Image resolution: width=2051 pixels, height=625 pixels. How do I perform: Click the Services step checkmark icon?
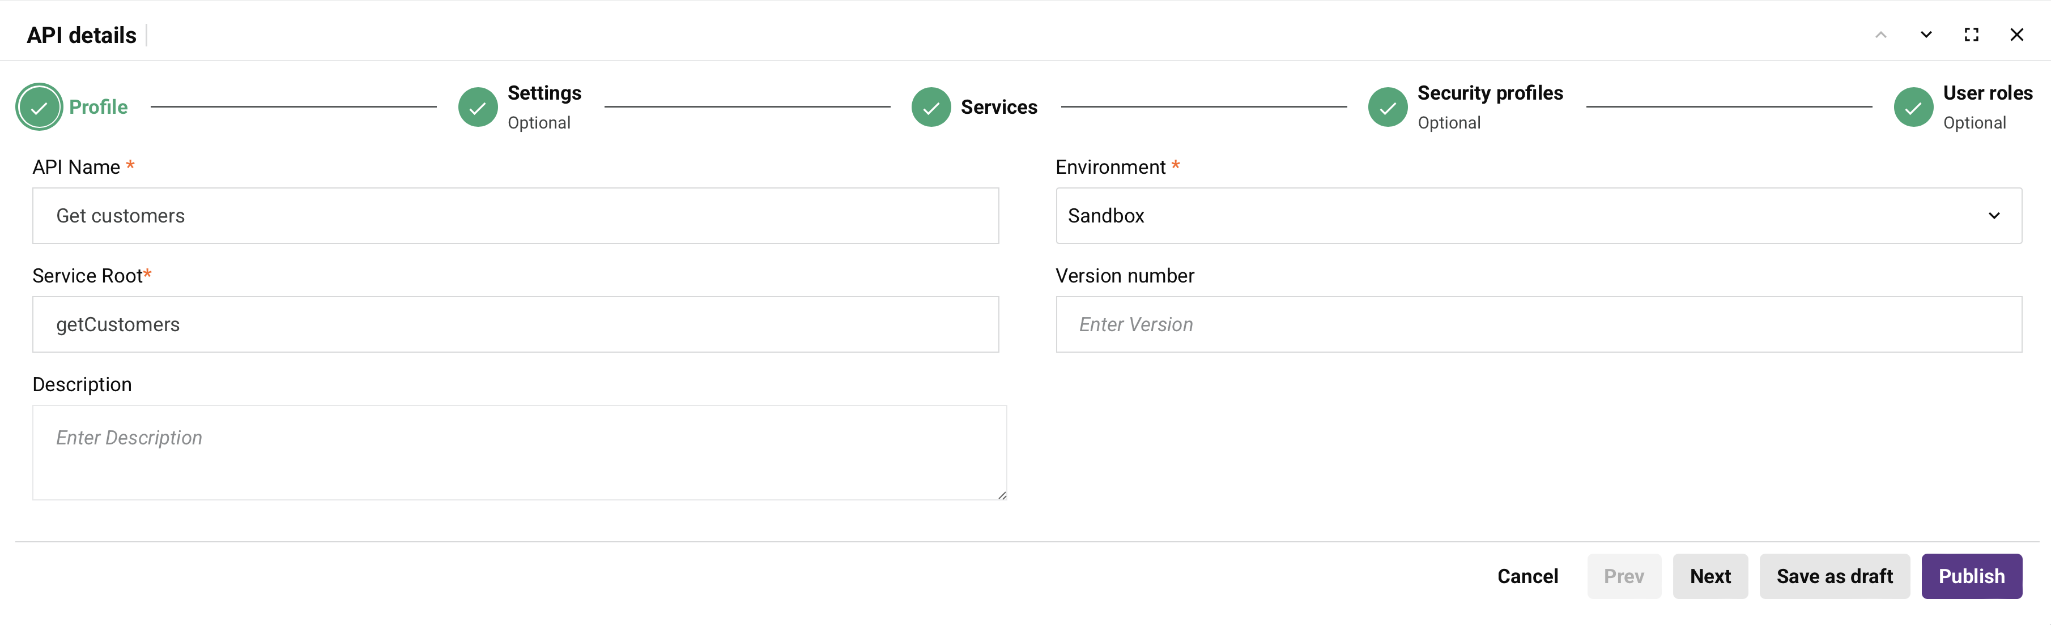[931, 108]
